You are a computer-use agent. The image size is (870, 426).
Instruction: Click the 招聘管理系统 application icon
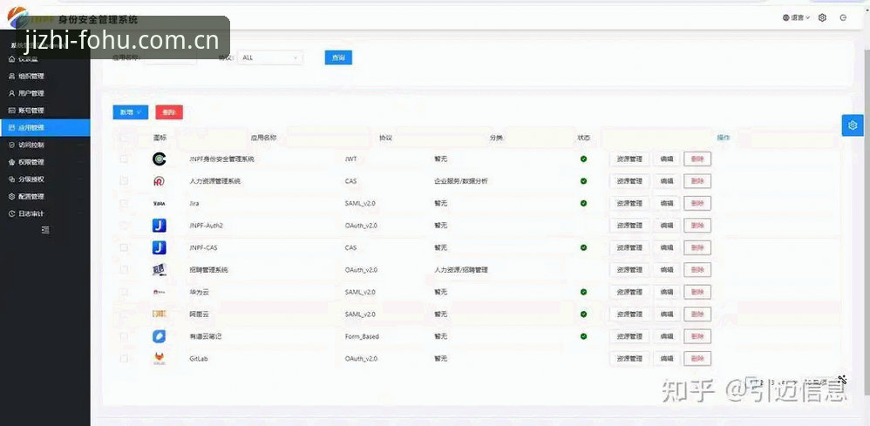point(160,270)
